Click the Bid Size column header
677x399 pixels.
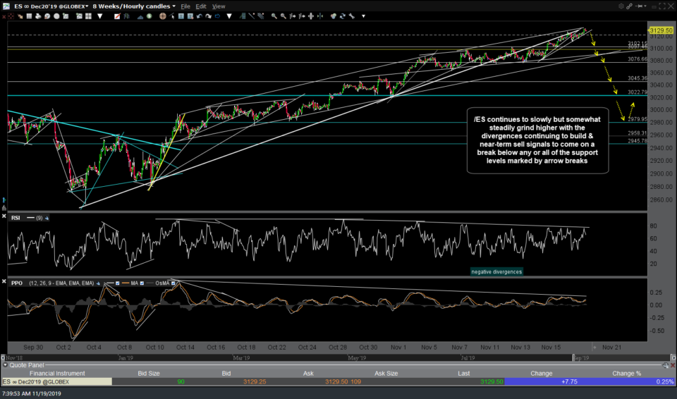149,374
